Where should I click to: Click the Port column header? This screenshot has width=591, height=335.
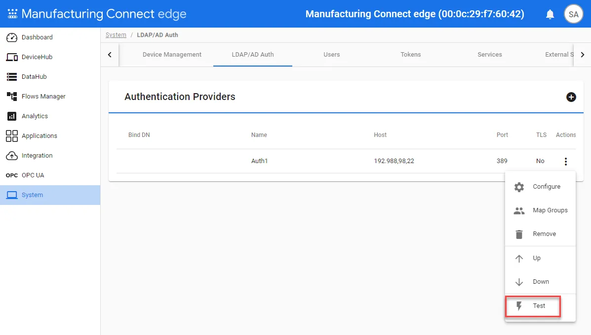point(502,135)
